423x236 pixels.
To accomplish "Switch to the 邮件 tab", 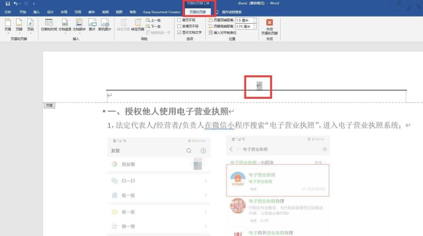I will click(x=91, y=12).
